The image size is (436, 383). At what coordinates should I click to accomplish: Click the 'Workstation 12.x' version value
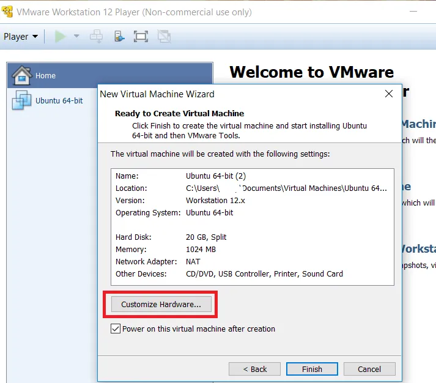coord(215,201)
